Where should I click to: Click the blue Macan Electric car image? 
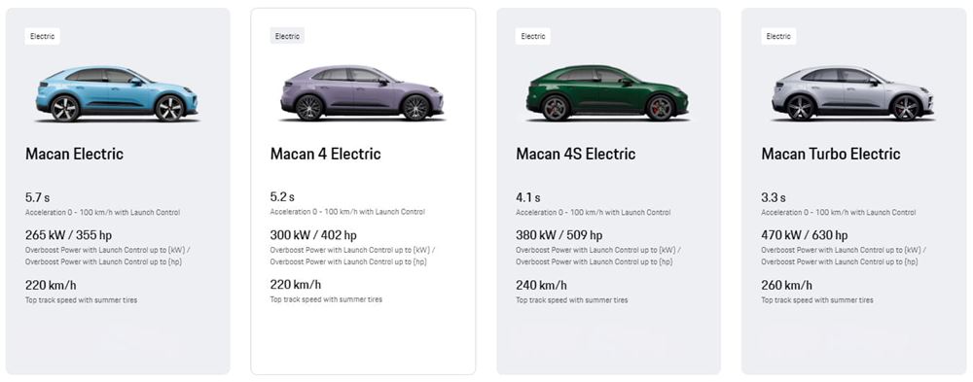click(118, 93)
